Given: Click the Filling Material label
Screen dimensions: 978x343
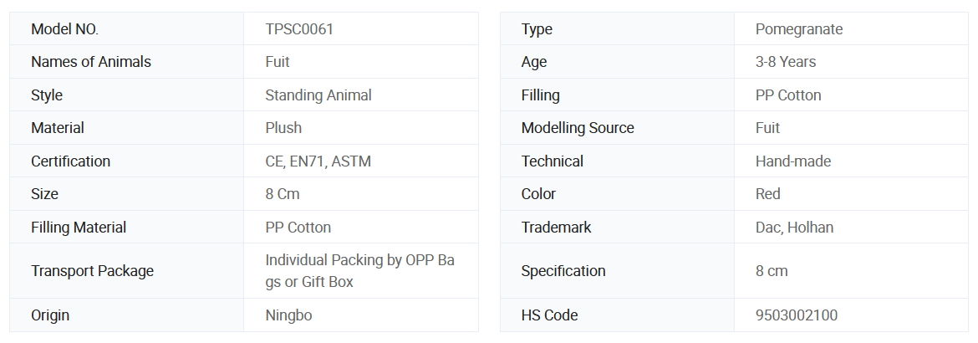Looking at the screenshot, I should pyautogui.click(x=79, y=228).
